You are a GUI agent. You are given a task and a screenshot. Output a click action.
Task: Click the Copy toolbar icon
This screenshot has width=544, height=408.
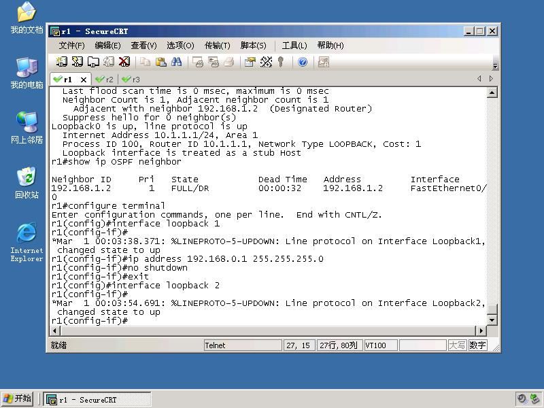[x=145, y=62]
